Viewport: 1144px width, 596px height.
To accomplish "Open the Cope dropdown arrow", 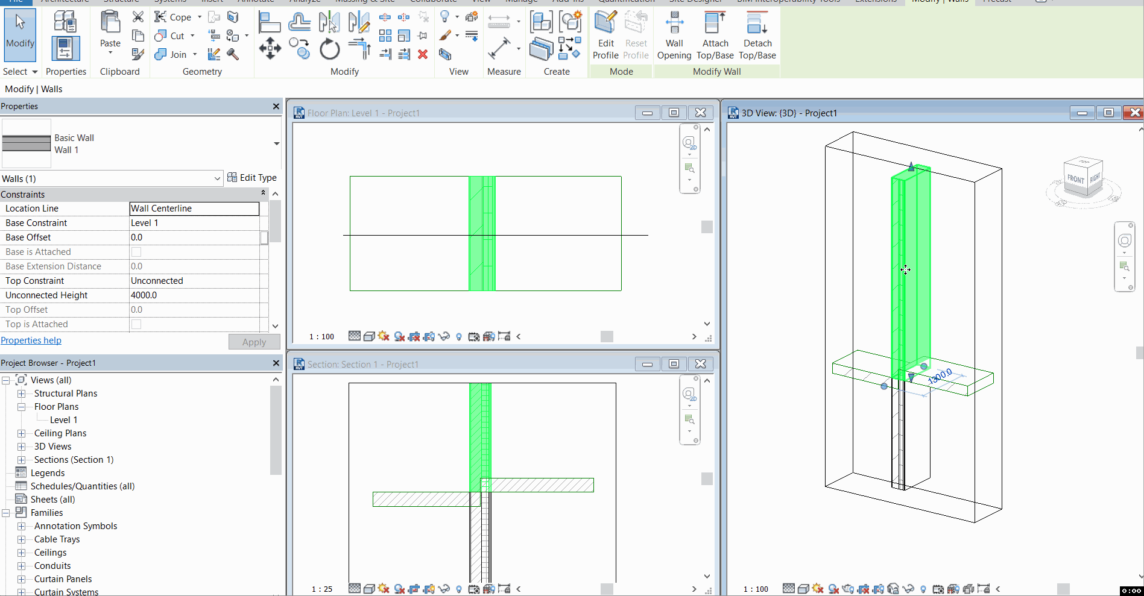I will (200, 17).
